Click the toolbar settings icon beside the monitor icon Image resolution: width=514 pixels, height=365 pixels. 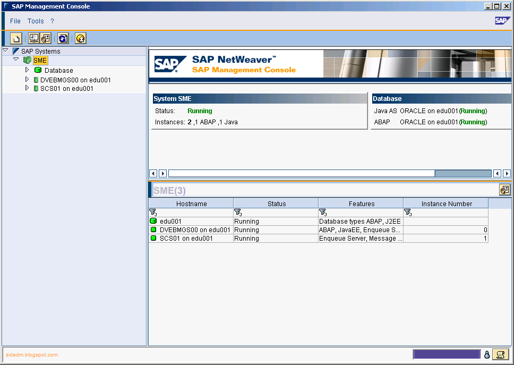46,38
